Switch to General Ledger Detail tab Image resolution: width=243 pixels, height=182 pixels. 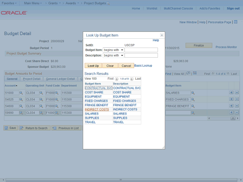(x=60, y=79)
